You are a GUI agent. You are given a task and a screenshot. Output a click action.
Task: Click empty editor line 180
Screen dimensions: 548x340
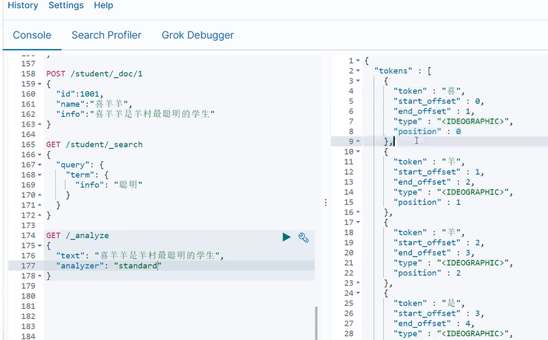click(x=178, y=296)
